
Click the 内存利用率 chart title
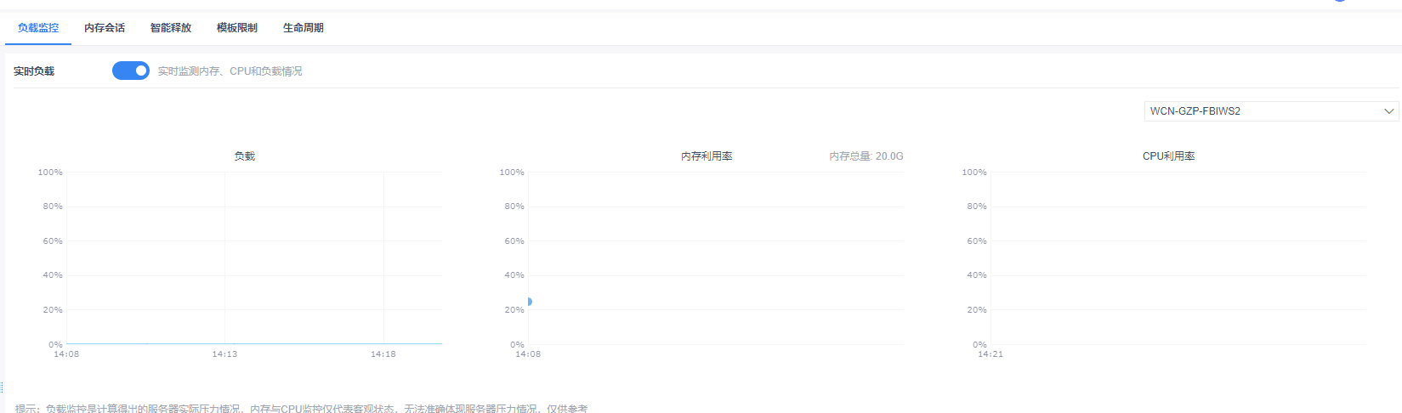(x=707, y=156)
